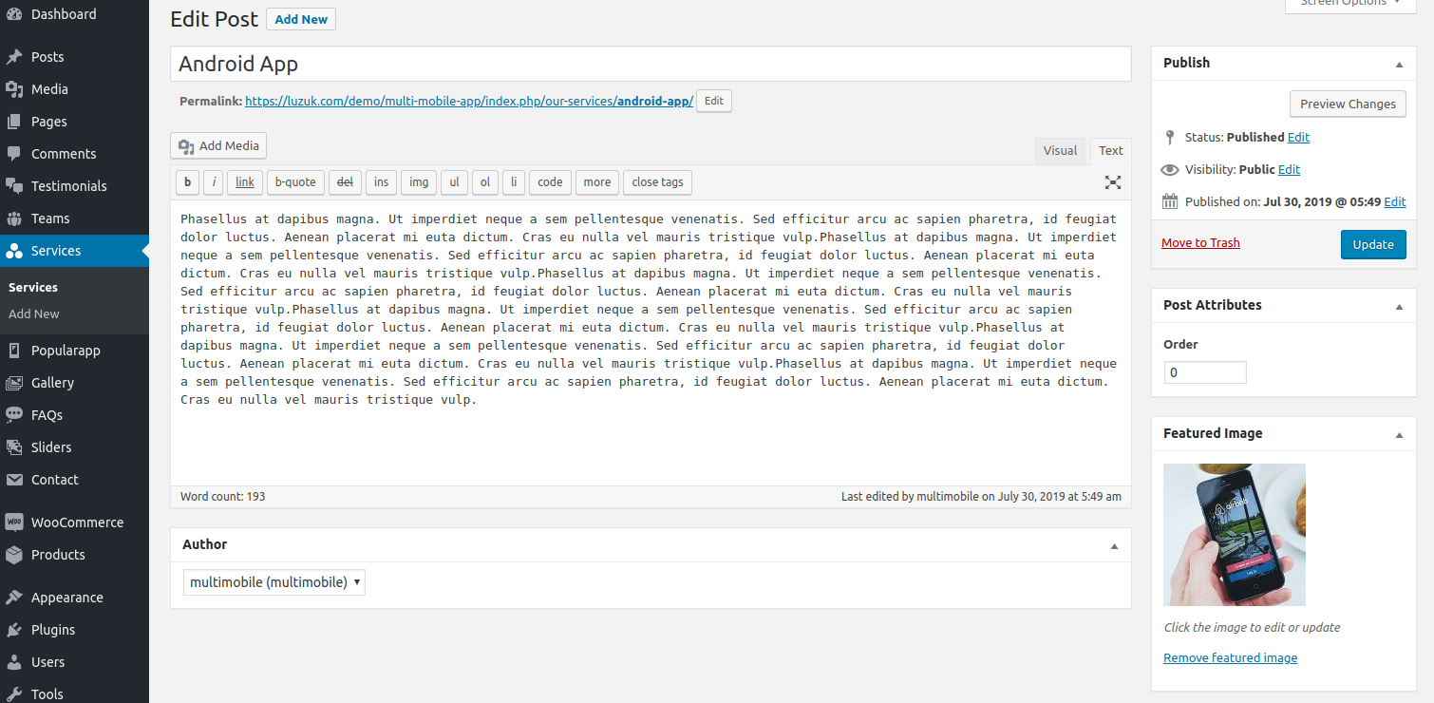Open Services submenu item

pyautogui.click(x=33, y=287)
